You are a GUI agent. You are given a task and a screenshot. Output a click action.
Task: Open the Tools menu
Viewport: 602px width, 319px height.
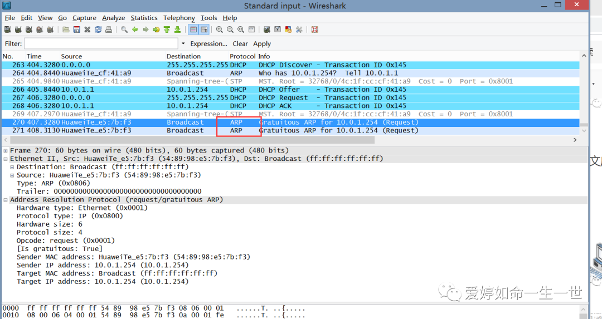point(208,18)
